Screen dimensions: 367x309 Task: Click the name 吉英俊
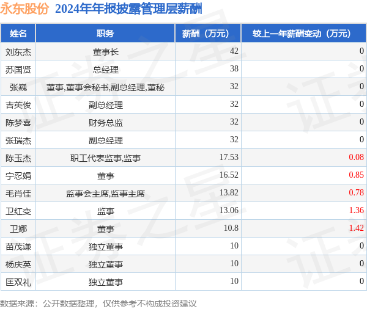point(18,105)
